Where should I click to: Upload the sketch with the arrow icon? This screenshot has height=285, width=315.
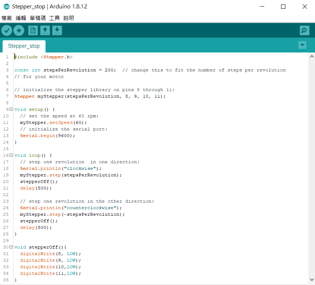tap(19, 31)
